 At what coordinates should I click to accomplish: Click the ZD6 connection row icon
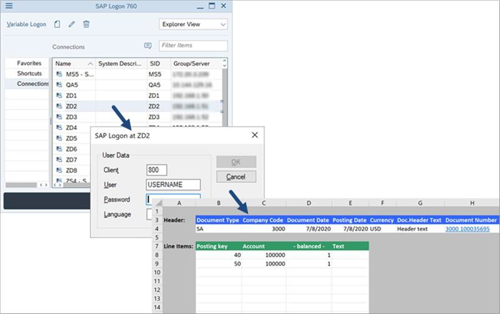click(x=59, y=149)
